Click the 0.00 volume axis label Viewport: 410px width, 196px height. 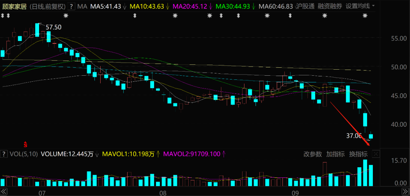click(x=401, y=184)
